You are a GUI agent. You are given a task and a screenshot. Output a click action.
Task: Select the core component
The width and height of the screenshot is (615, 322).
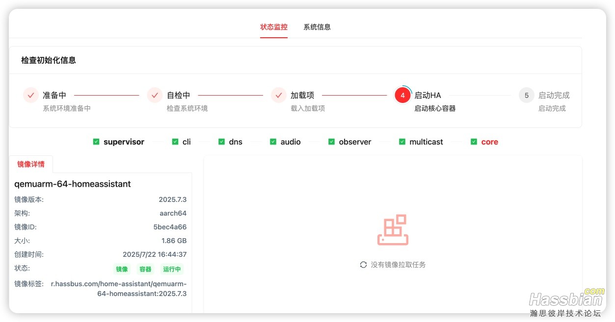[489, 142]
